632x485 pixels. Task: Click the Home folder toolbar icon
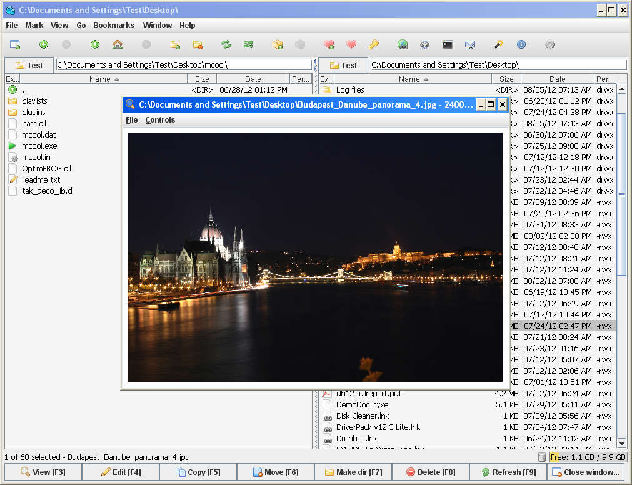[x=117, y=44]
